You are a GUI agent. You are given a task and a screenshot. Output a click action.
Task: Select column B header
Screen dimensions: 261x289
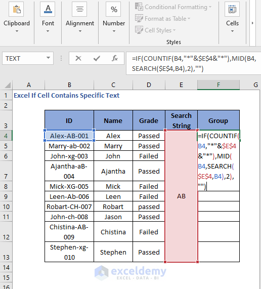coord(69,85)
